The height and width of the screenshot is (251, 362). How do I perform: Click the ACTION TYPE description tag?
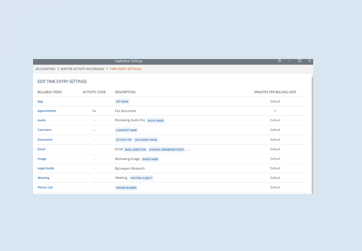click(x=123, y=140)
